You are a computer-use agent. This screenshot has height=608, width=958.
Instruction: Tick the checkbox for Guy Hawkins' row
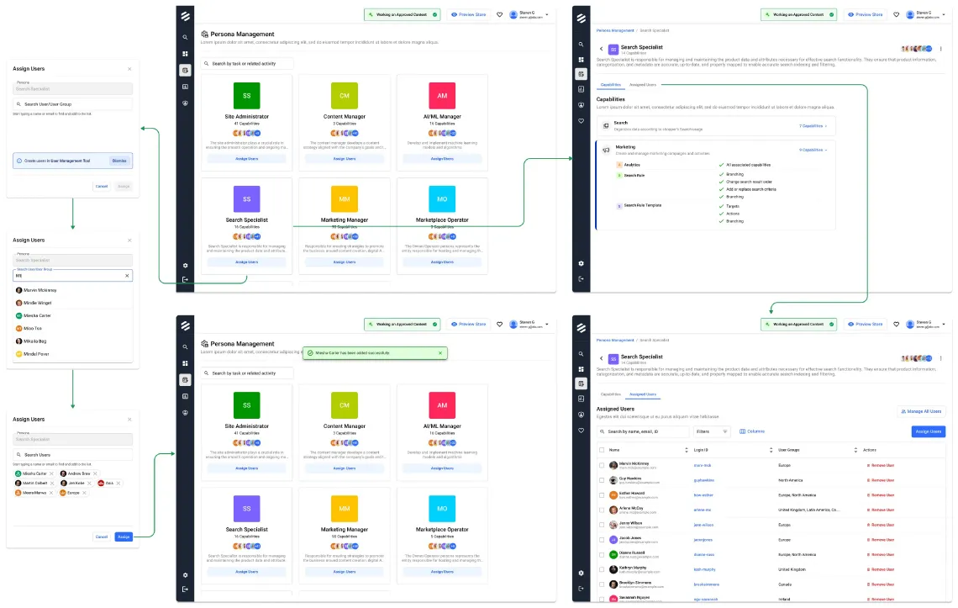point(602,480)
